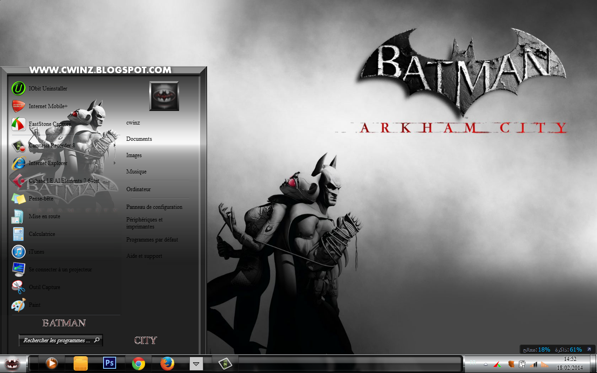Viewport: 597px width, 373px height.
Task: Click the Show desktop button at the taskbar end
Action: [593, 363]
